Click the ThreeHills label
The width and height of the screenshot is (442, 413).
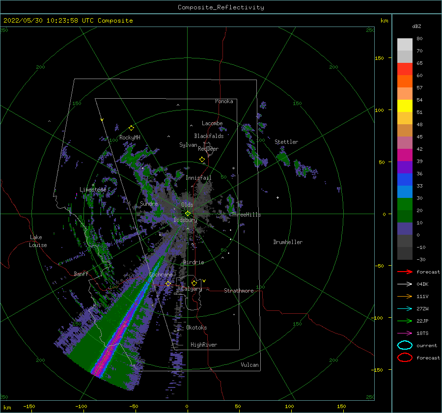(x=246, y=215)
